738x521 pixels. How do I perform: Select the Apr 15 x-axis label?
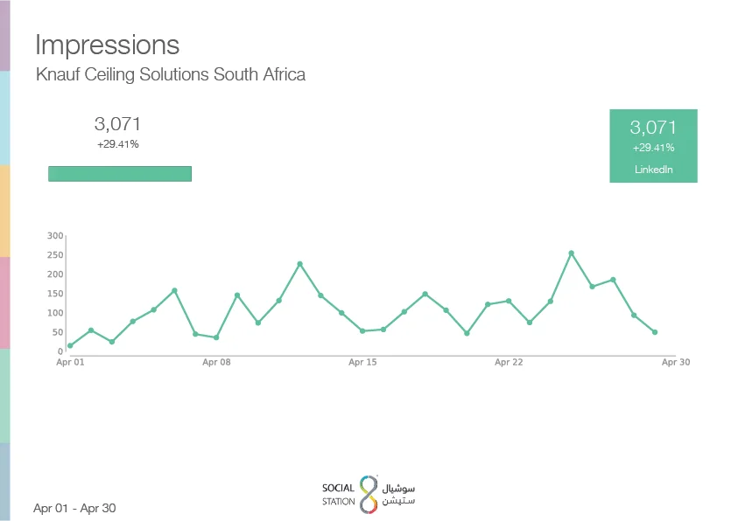coord(362,362)
